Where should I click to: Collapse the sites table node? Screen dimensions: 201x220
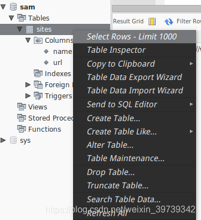coord(20,29)
